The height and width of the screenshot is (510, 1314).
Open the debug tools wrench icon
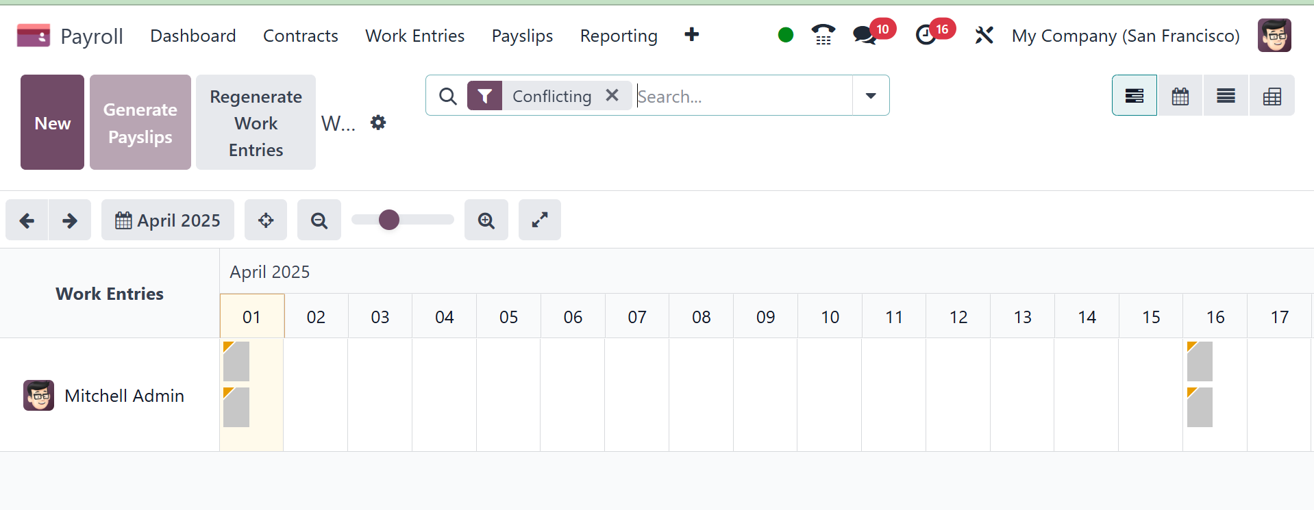pyautogui.click(x=984, y=35)
